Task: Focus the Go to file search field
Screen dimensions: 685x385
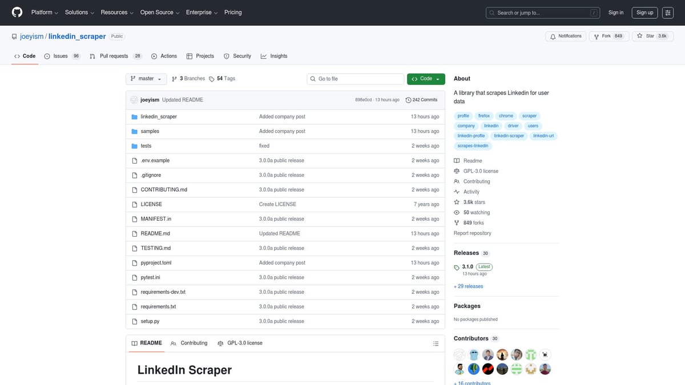Action: (354, 79)
